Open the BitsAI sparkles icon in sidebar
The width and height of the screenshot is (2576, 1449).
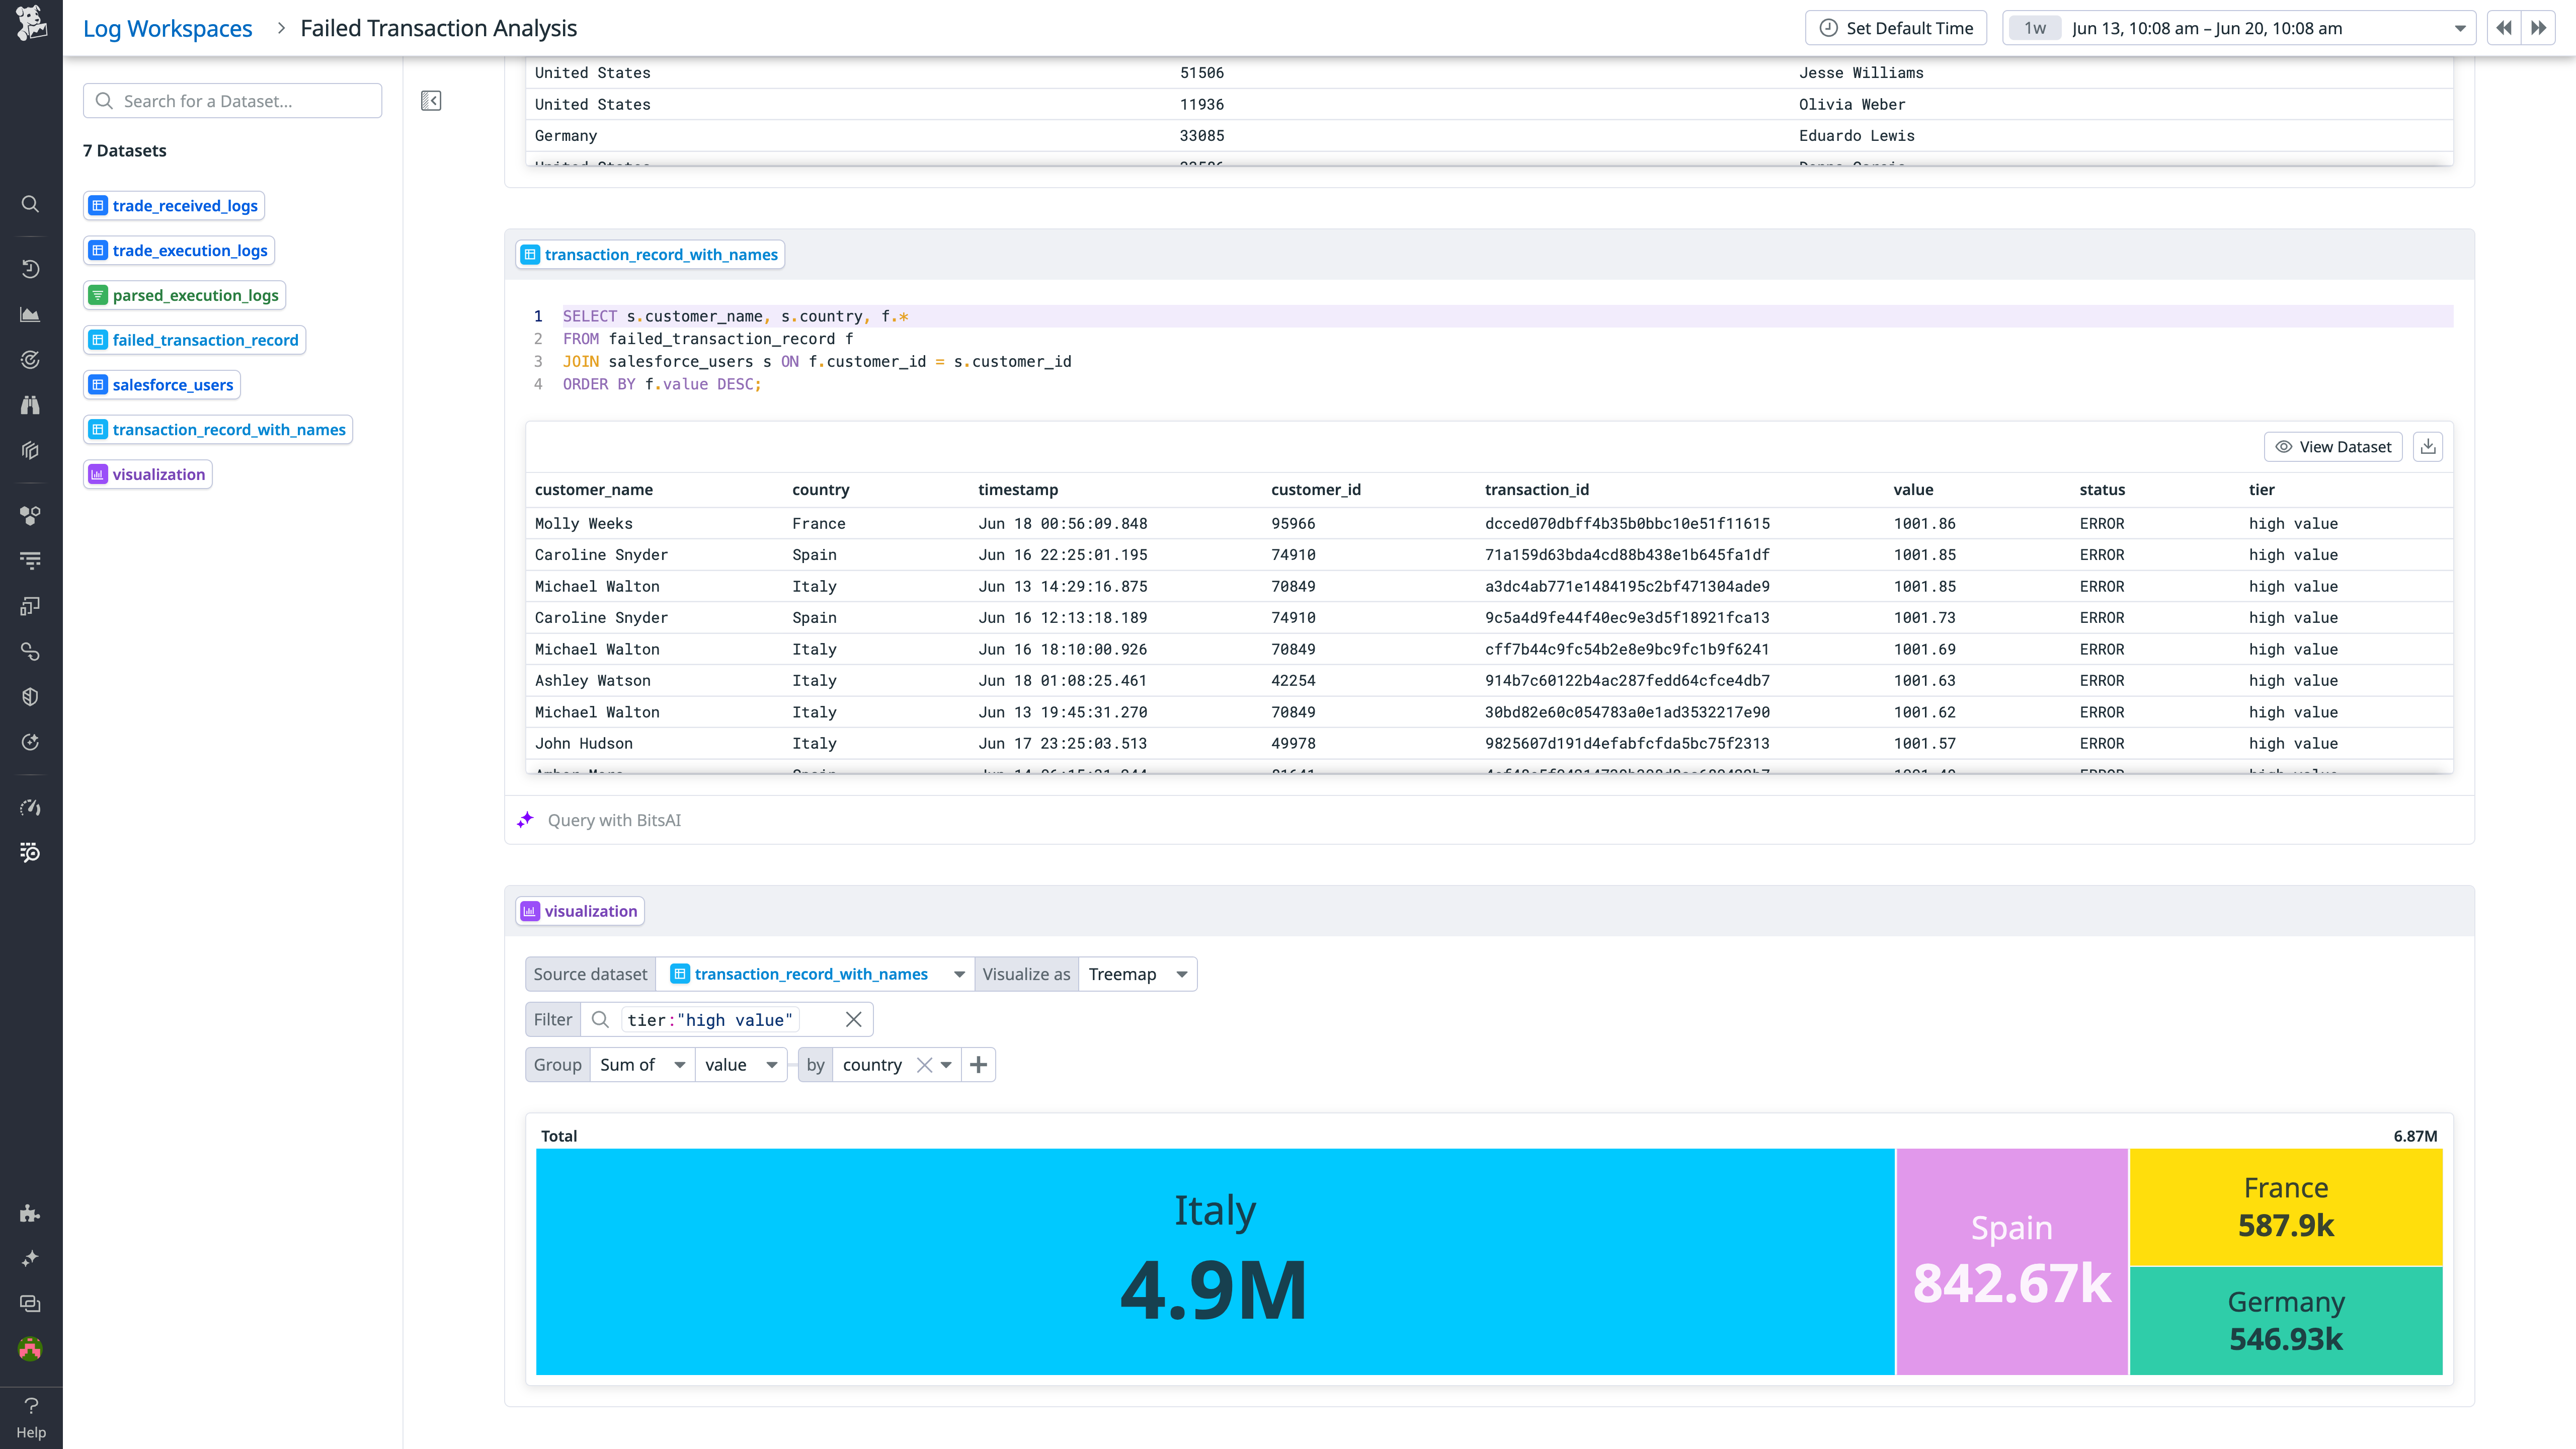coord(30,1258)
